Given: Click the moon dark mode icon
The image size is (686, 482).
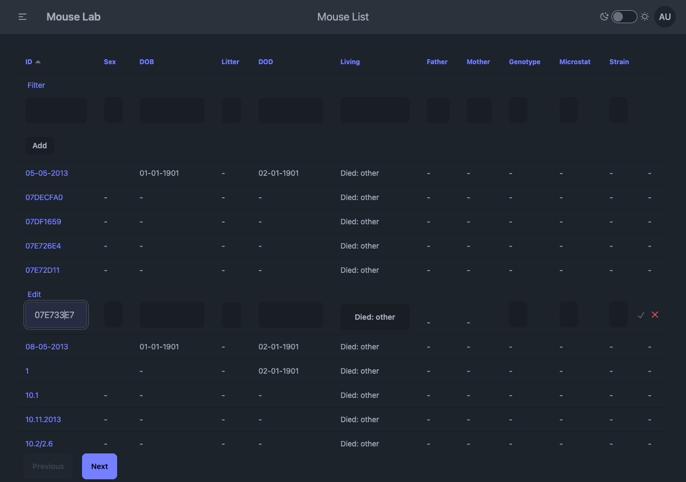Looking at the screenshot, I should (604, 17).
